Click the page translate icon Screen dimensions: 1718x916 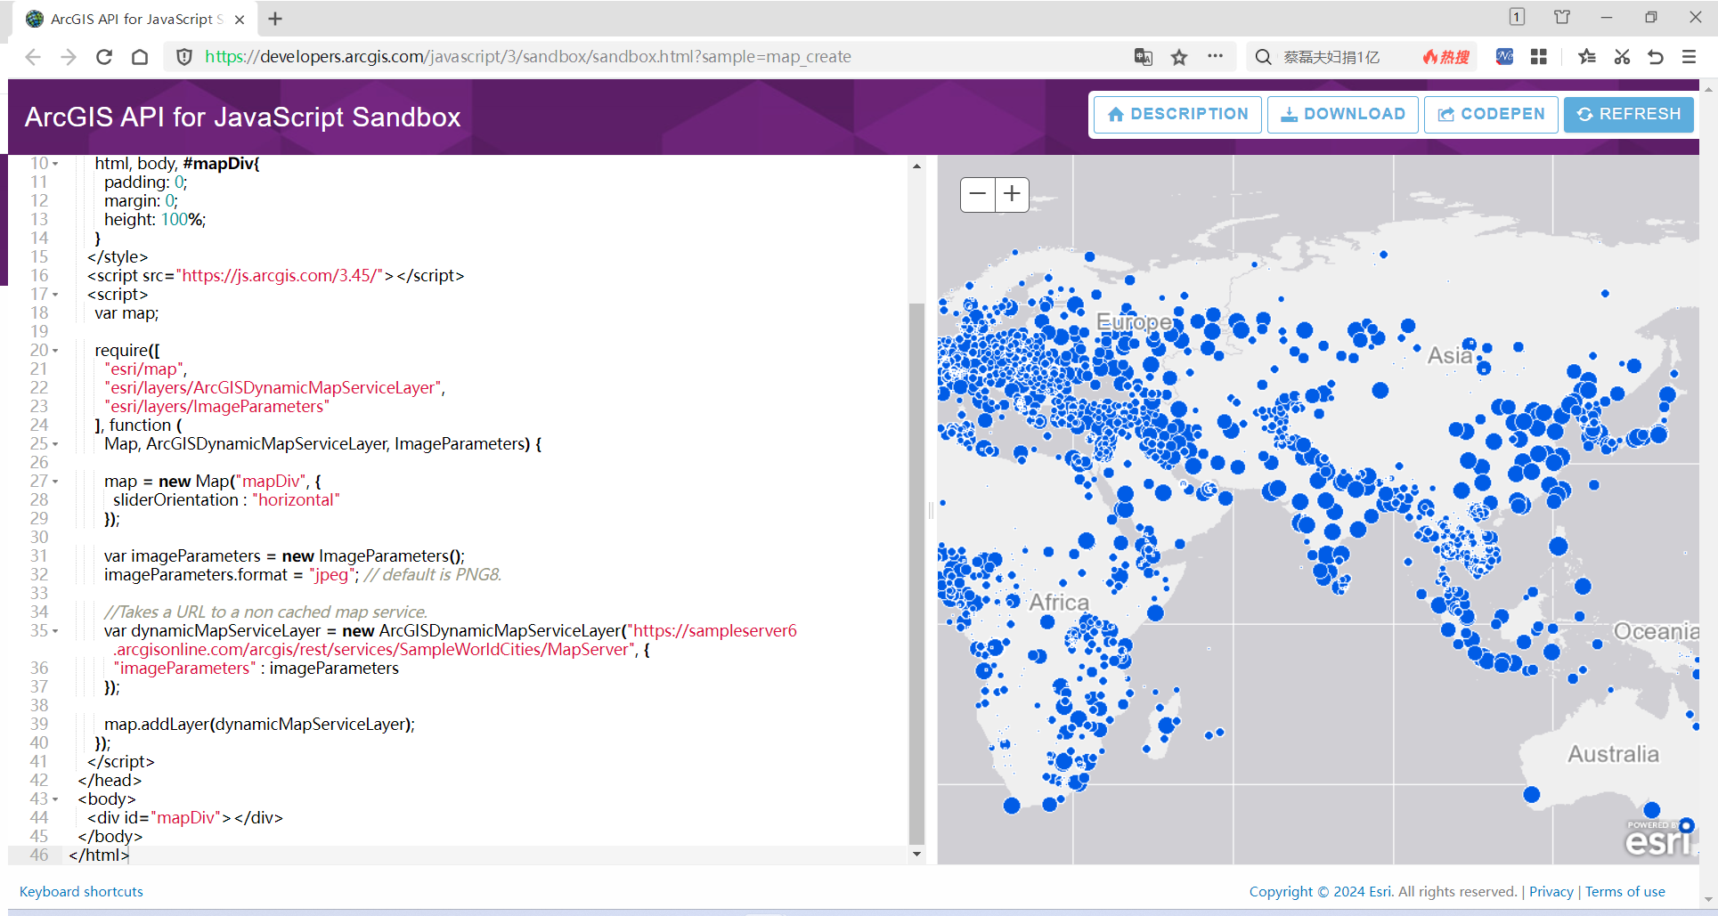(x=1144, y=57)
